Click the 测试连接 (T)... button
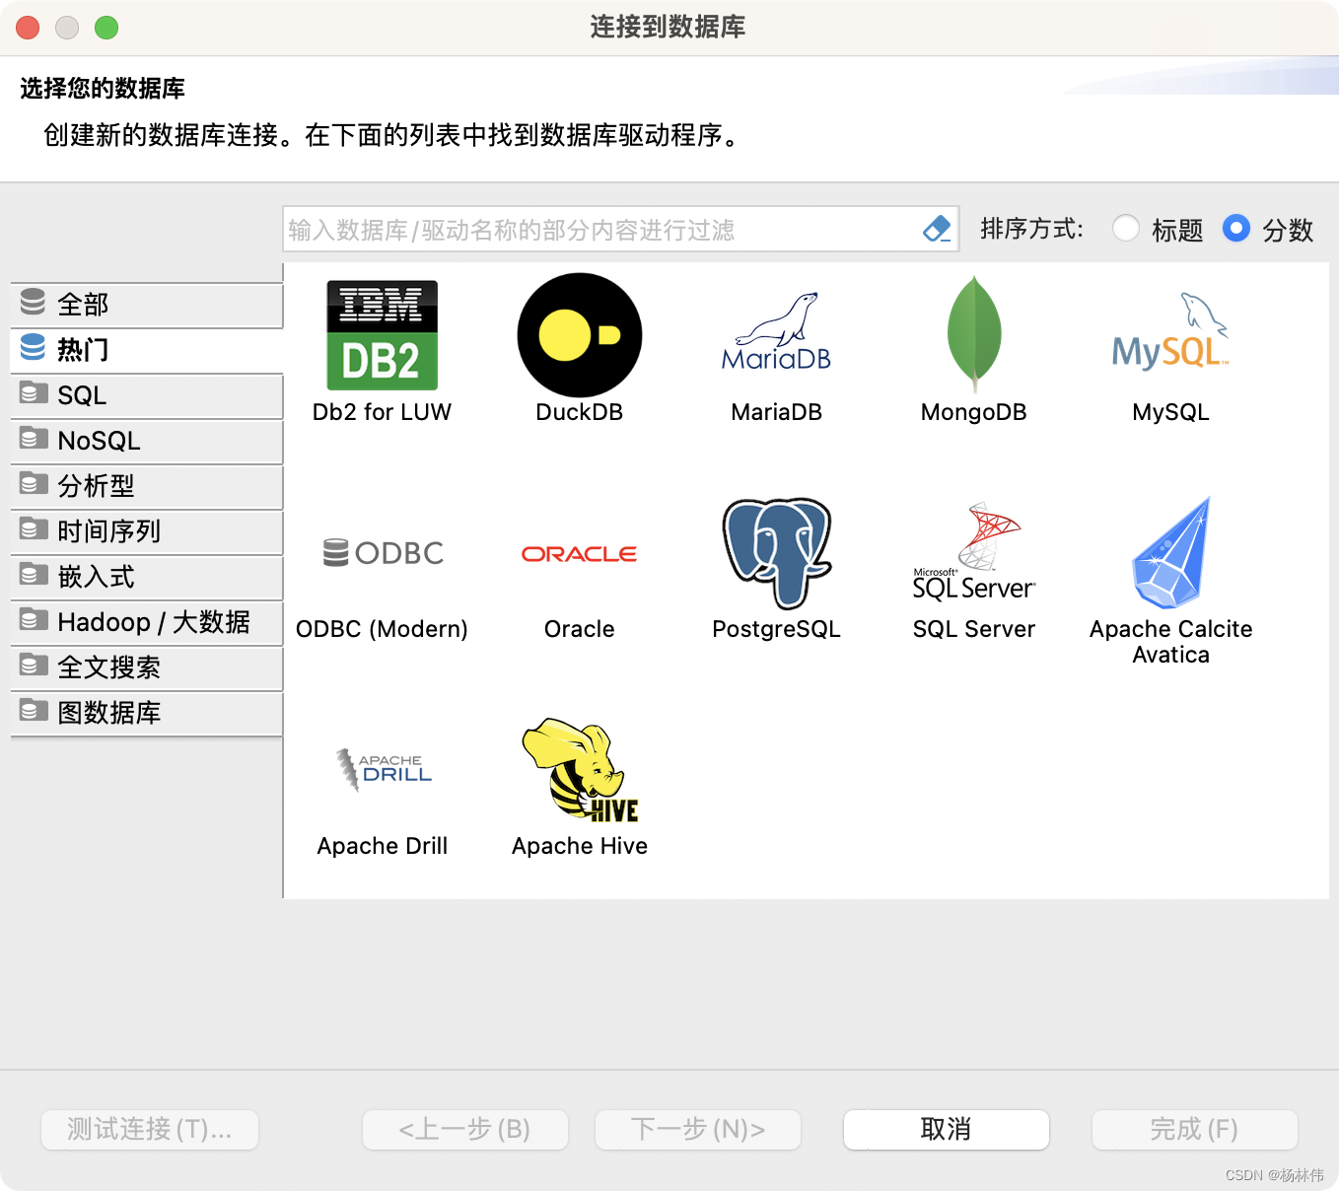Viewport: 1339px width, 1191px height. 150,1130
